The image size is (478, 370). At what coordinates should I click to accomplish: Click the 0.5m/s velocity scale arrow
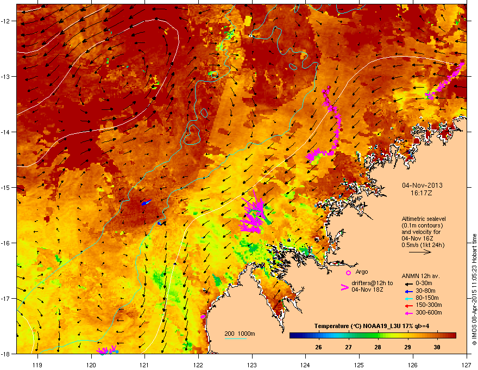[420, 252]
